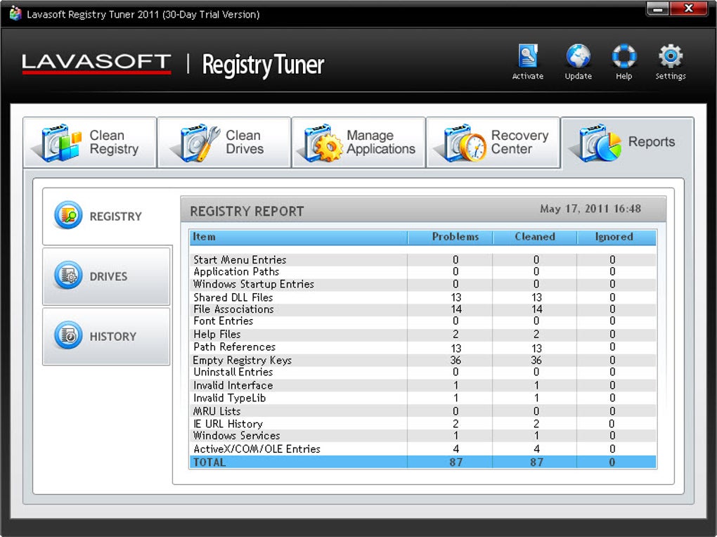The height and width of the screenshot is (537, 717).
Task: Select the Empty Registry Keys row
Action: (423, 360)
